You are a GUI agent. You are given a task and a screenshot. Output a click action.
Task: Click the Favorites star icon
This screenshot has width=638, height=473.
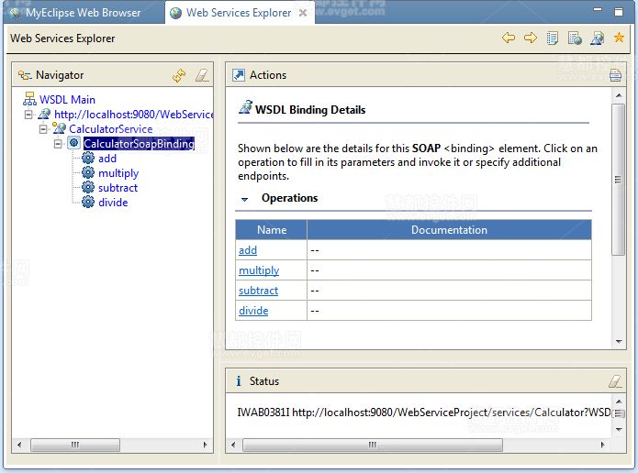619,38
